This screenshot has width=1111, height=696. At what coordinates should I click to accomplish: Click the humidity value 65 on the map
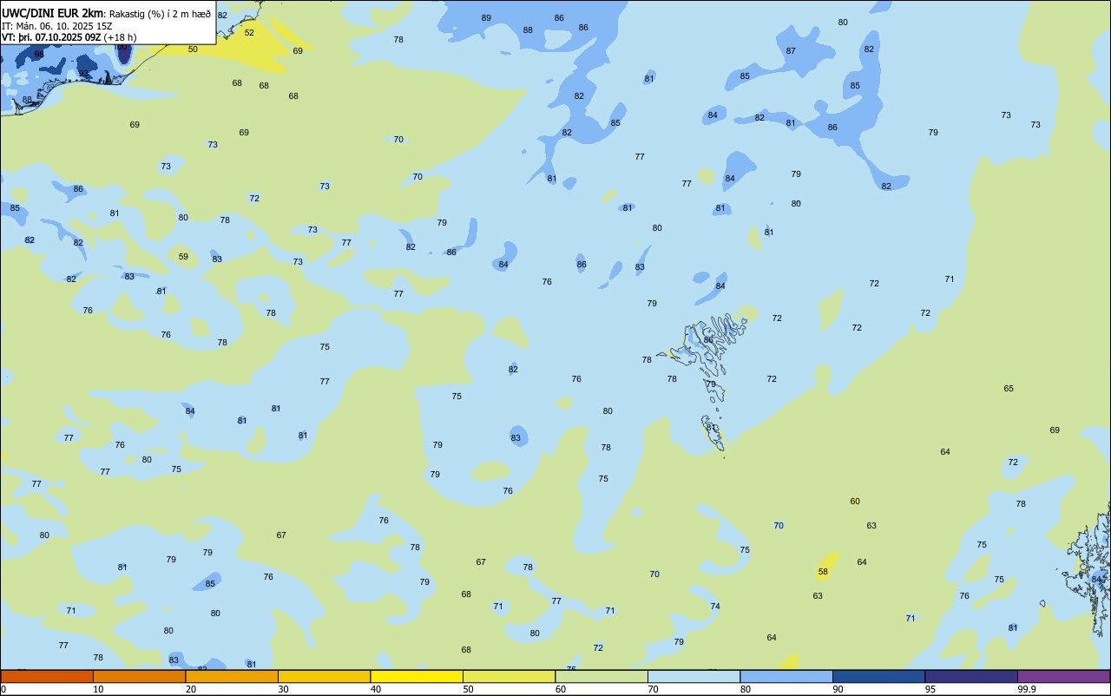[x=1009, y=388]
